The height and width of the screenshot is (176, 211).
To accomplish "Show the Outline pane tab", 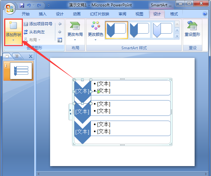I will coord(17,56).
